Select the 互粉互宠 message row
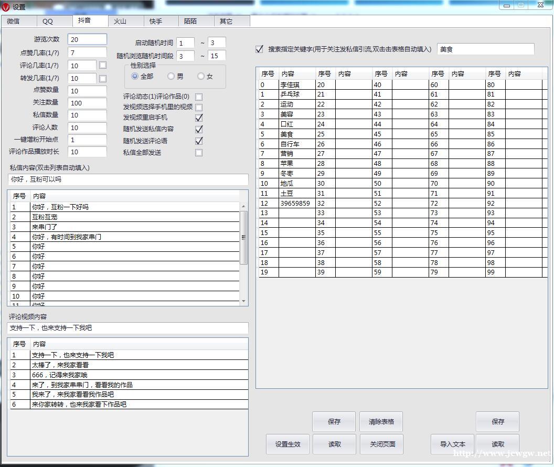 135,217
